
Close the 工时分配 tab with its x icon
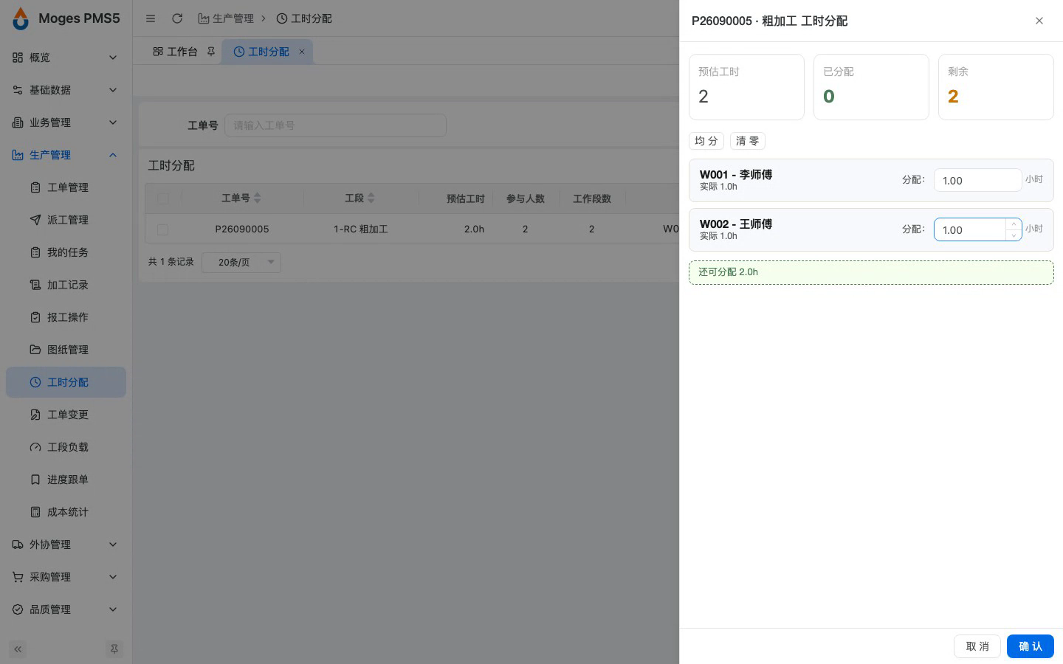tap(302, 52)
